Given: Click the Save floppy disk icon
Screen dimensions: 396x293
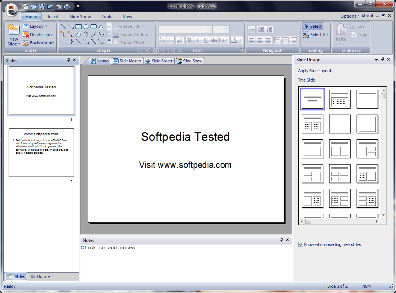Looking at the screenshot, I should tap(42, 6).
